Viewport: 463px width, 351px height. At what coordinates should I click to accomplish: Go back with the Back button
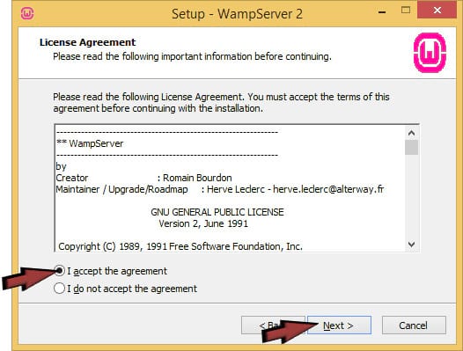click(x=273, y=325)
